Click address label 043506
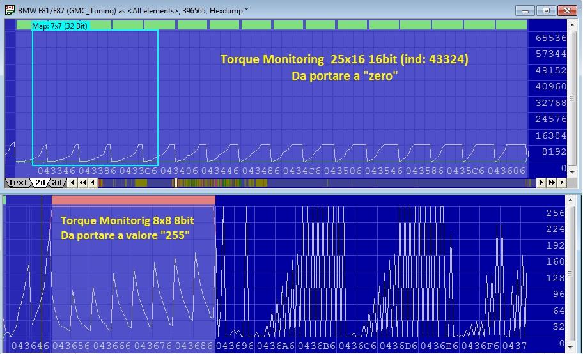This screenshot has width=583, height=354. pos(343,171)
